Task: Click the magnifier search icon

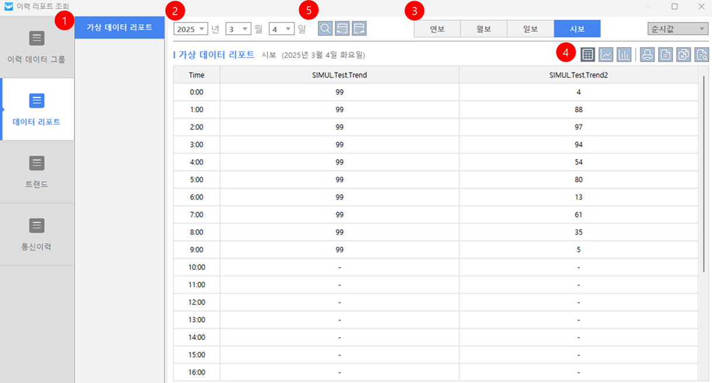Action: [x=325, y=29]
